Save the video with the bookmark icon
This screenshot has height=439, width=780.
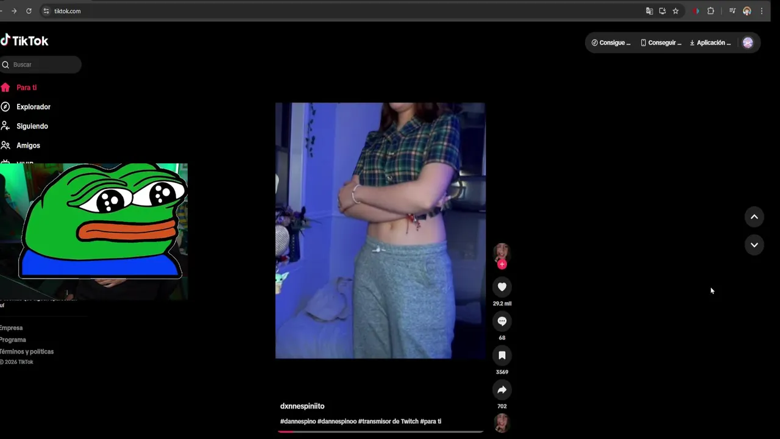click(502, 355)
